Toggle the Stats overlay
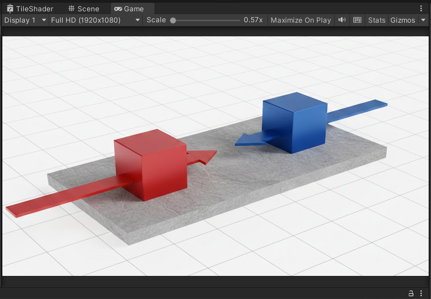431x299 pixels. (376, 20)
